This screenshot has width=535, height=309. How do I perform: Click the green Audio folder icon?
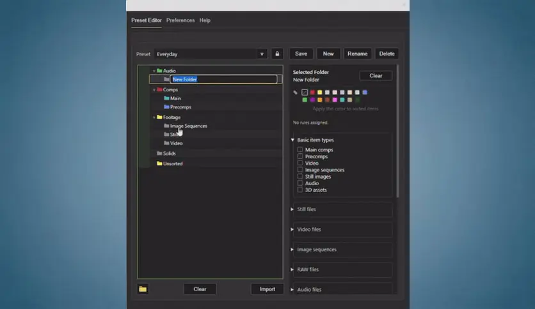(159, 70)
